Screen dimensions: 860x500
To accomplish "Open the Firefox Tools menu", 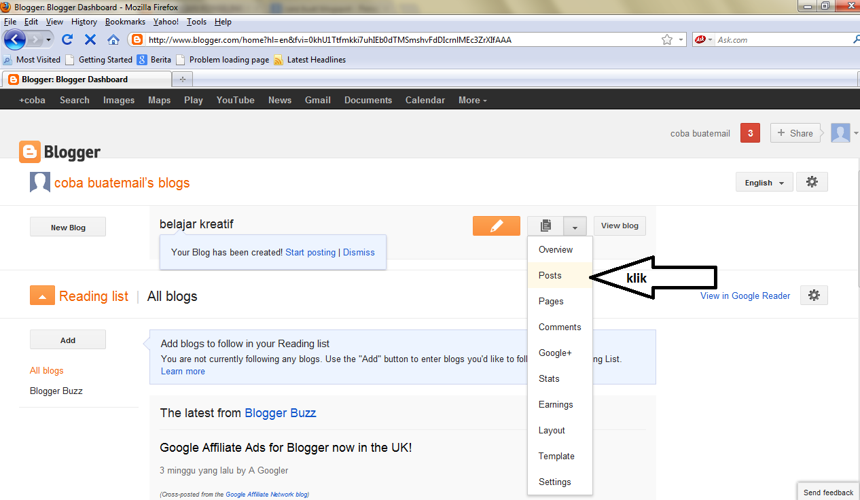I will (x=196, y=22).
